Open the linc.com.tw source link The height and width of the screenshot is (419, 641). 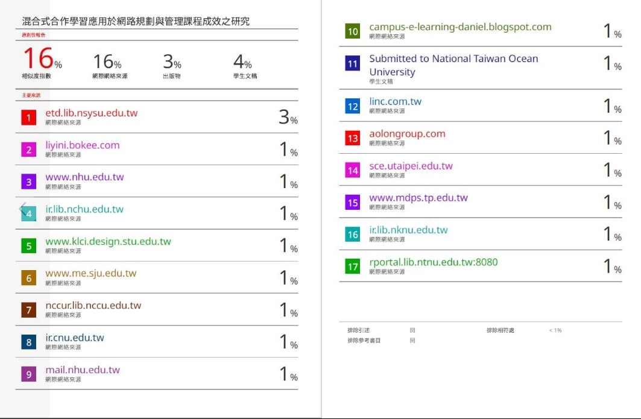(x=396, y=101)
